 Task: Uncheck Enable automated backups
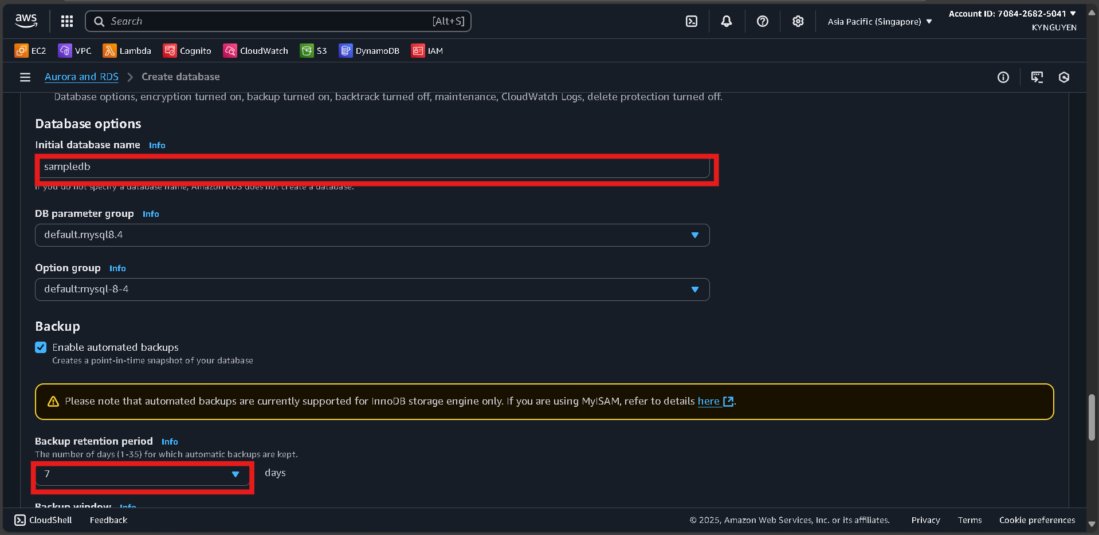(41, 347)
